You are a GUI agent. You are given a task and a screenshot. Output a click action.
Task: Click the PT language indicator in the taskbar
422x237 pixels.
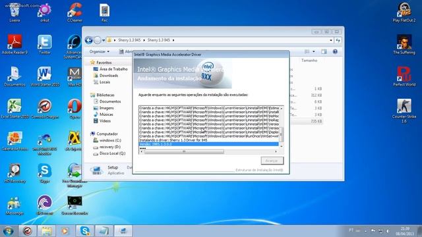pyautogui.click(x=351, y=230)
